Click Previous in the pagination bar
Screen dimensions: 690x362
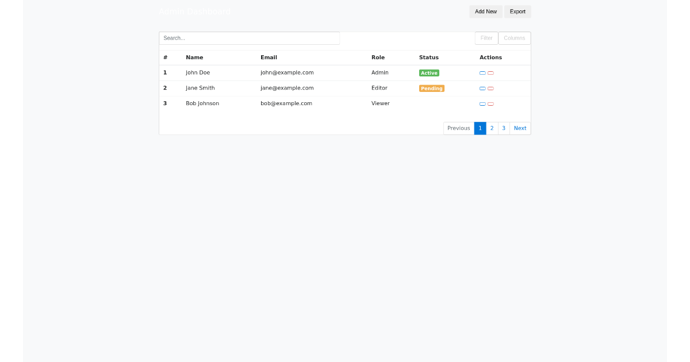pos(458,128)
